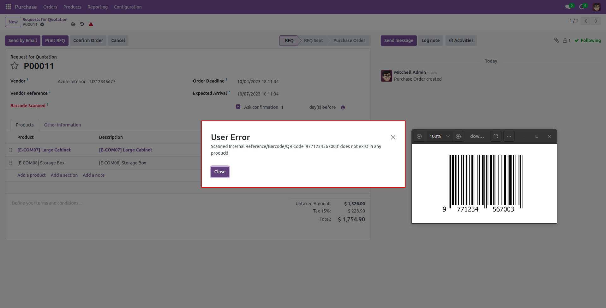Click Add a note link
The image size is (606, 308).
tap(93, 175)
